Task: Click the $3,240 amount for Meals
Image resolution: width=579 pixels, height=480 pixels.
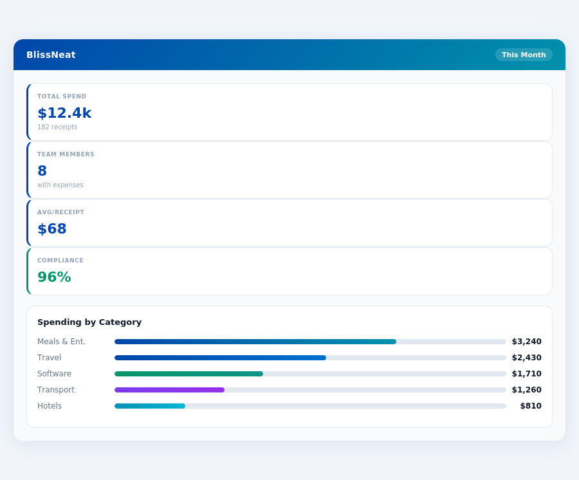Action: (x=527, y=342)
